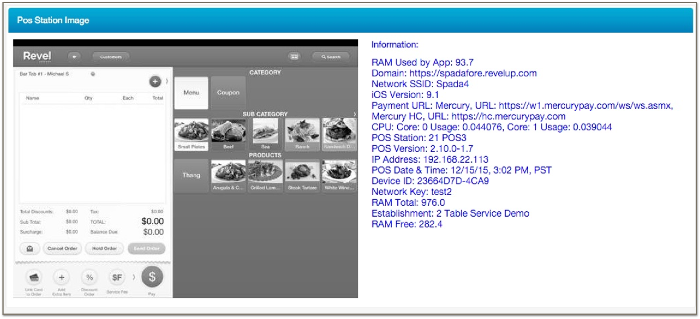Screen dimensions: 700x319
Task: Click the Service Fee $F icon
Action: 117,277
